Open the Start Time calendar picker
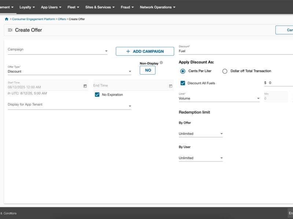 tap(85, 85)
